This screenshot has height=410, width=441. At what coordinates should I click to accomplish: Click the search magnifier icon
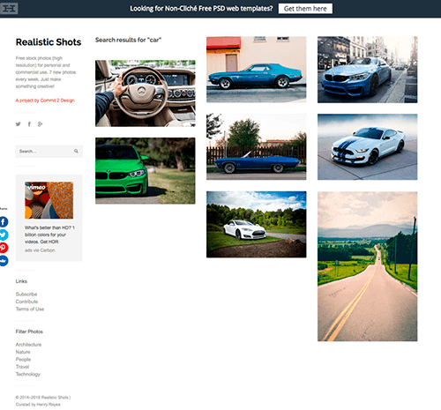tap(76, 151)
